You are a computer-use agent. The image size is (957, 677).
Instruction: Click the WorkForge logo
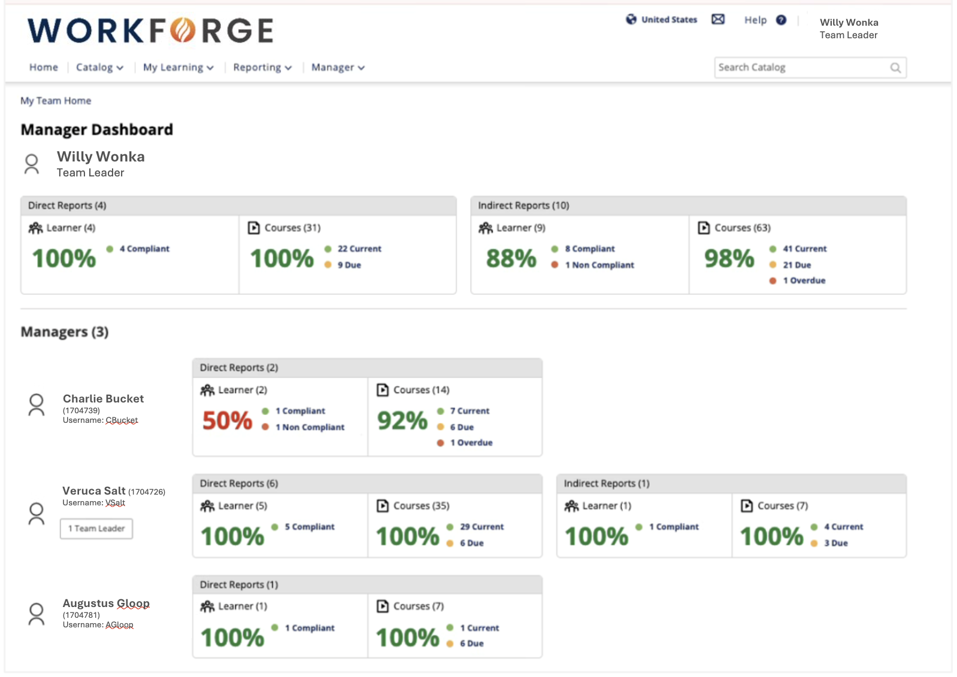(x=150, y=31)
